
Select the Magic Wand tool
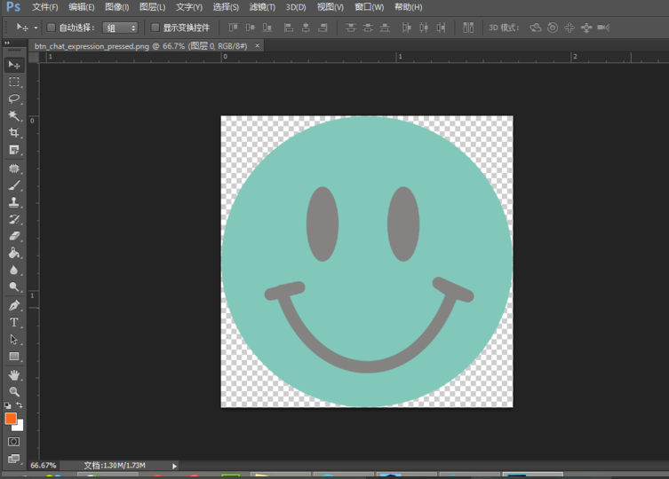pos(14,115)
